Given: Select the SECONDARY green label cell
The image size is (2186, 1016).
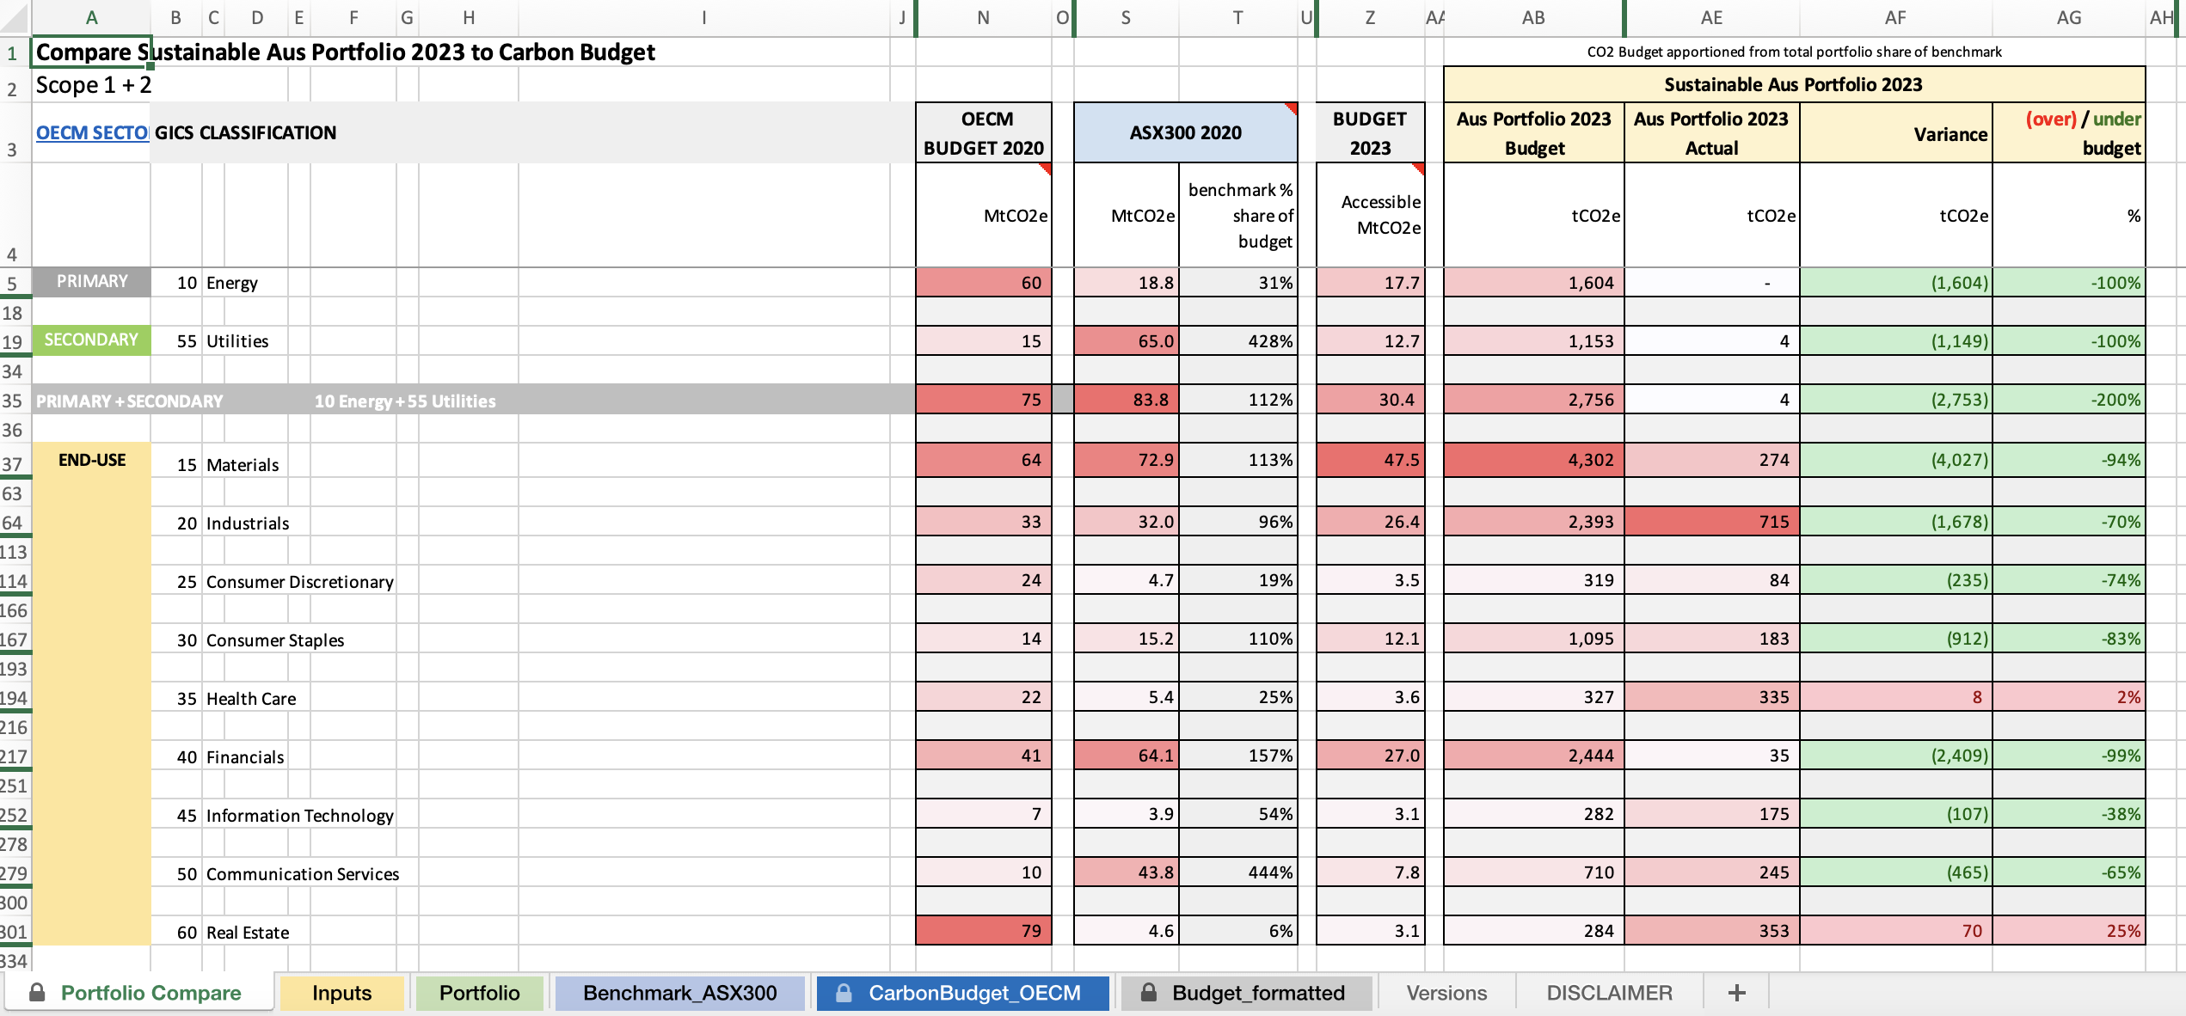Looking at the screenshot, I should [92, 340].
